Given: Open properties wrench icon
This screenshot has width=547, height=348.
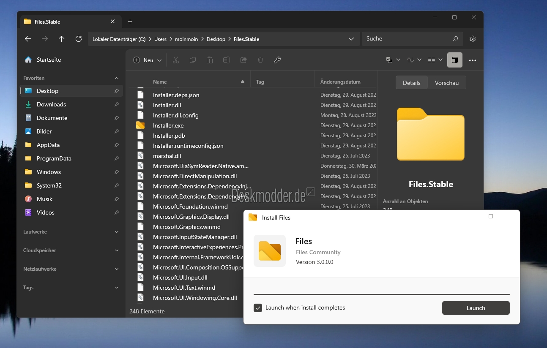Looking at the screenshot, I should pos(277,60).
